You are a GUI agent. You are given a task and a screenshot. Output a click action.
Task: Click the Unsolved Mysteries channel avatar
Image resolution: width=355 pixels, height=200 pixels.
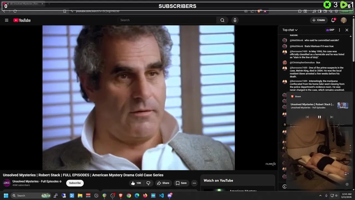coord(7,183)
